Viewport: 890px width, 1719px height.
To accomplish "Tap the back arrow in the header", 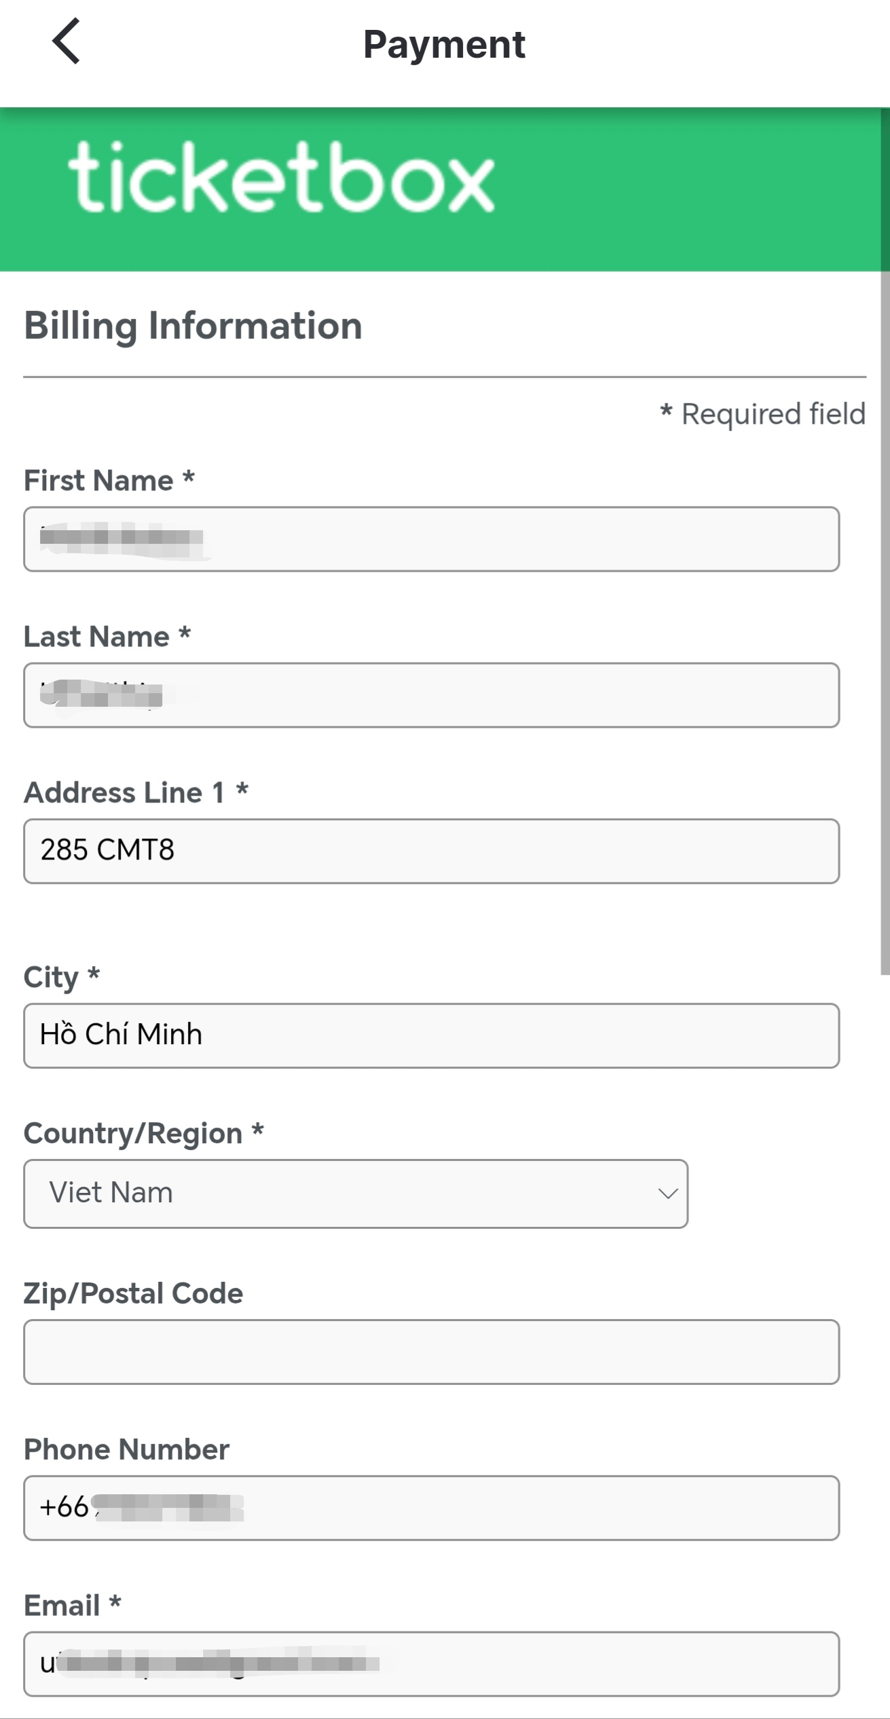I will point(67,42).
